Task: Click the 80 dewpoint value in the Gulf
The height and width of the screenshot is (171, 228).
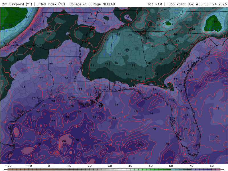Action: tap(64, 141)
